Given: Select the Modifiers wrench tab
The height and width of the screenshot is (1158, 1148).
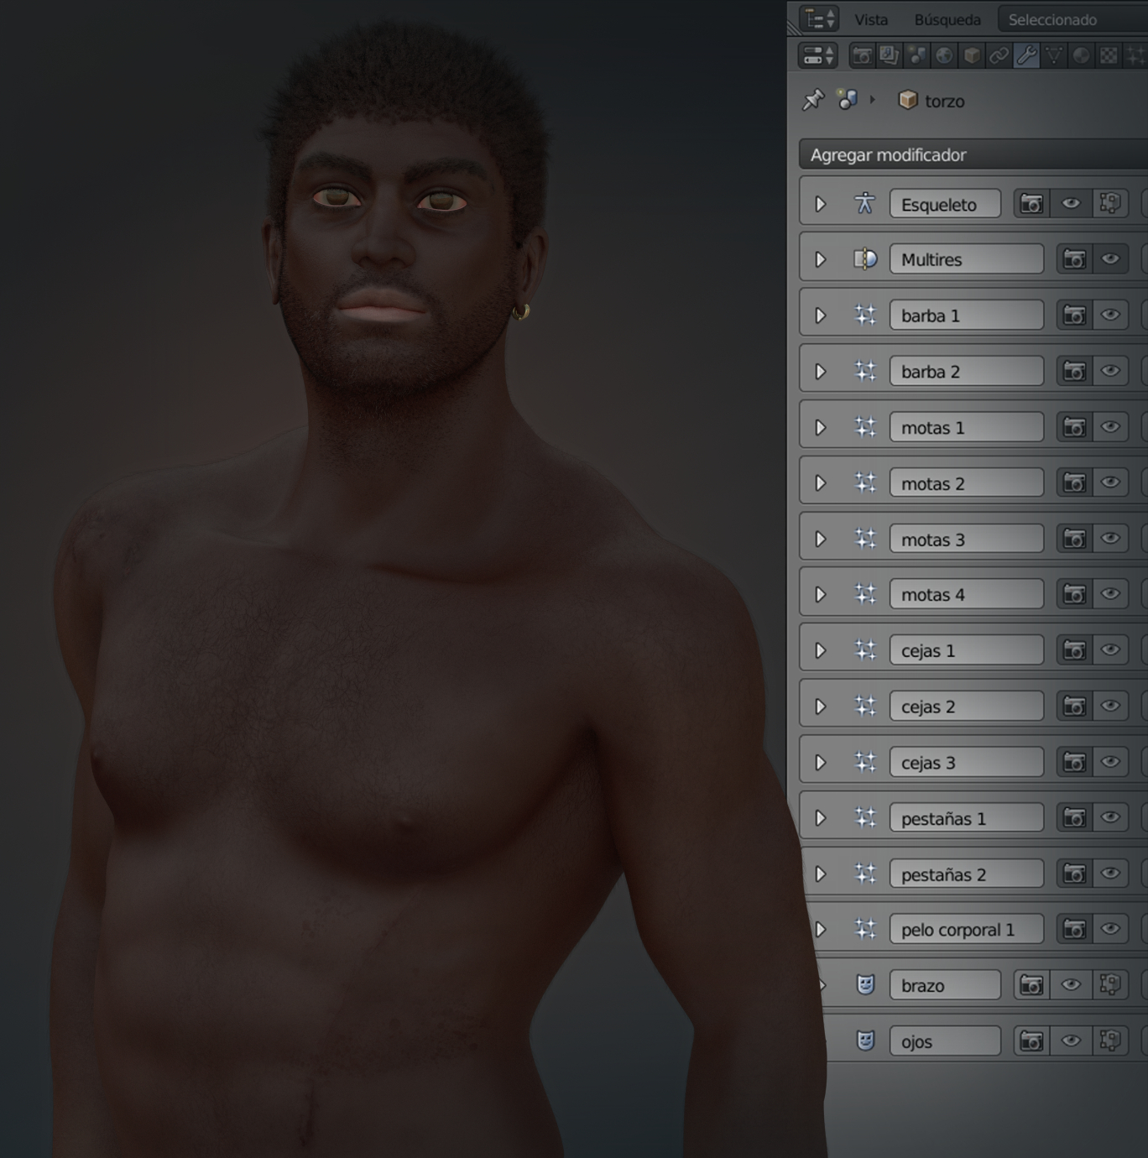Looking at the screenshot, I should pyautogui.click(x=1026, y=56).
